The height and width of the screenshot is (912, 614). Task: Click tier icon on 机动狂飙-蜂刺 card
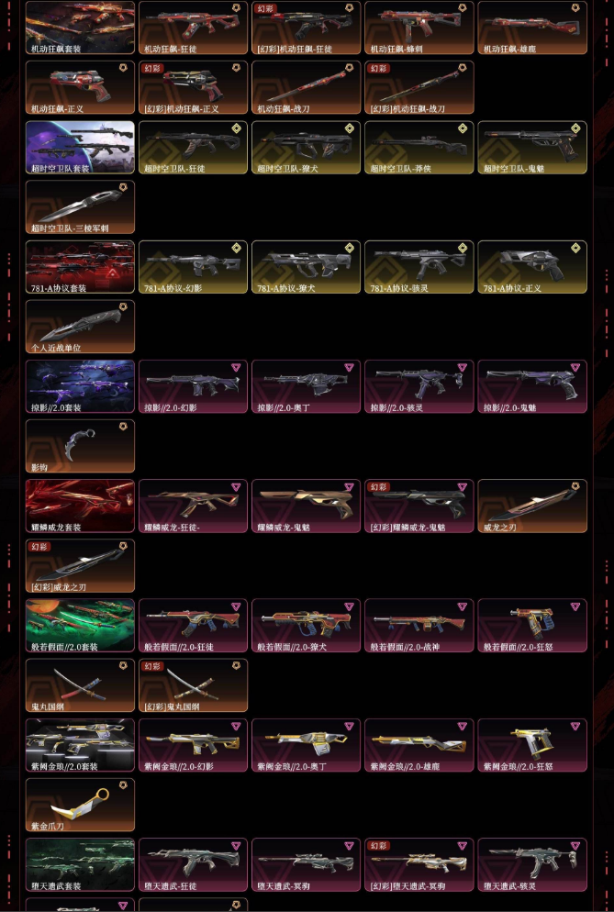462,8
